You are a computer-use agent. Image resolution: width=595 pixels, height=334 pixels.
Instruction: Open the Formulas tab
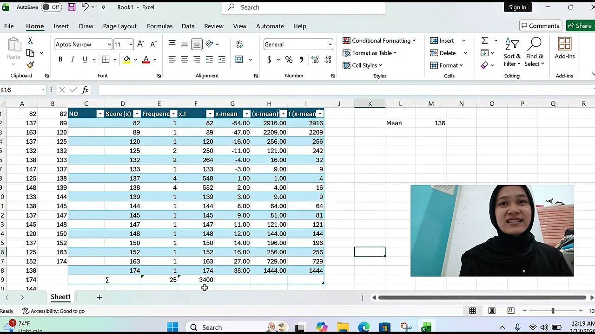coord(159,26)
